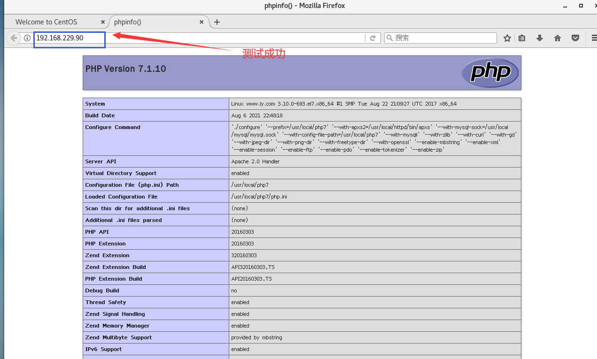Go back with the back arrow button
The width and height of the screenshot is (597, 359).
point(14,38)
